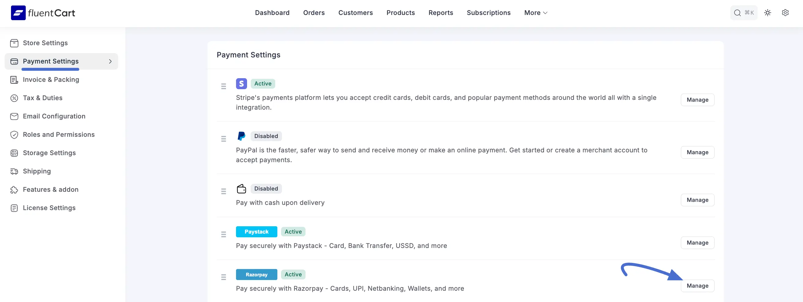
Task: Toggle the Active badge on Paystack
Action: (x=293, y=231)
